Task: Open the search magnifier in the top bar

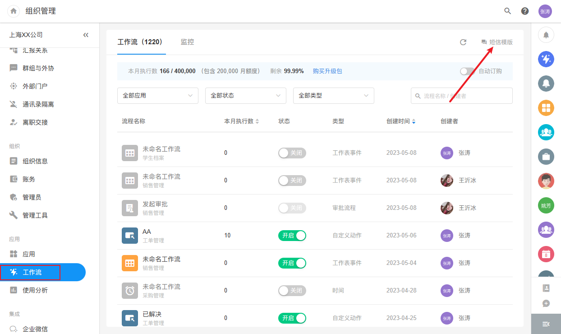Action: tap(507, 11)
